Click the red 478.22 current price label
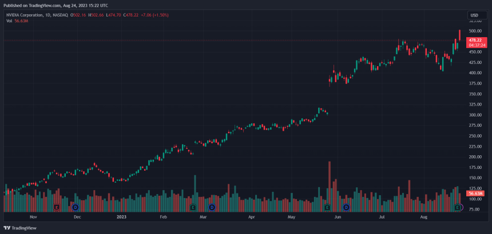 click(477, 40)
